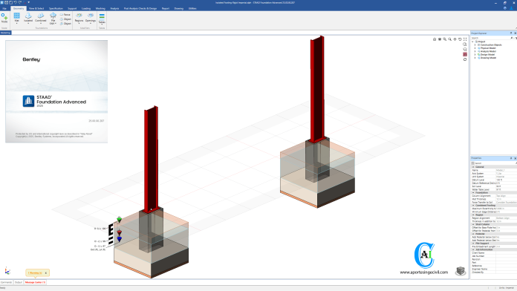
Task: Expand the Analysis Model tree node
Action: tap(475, 51)
